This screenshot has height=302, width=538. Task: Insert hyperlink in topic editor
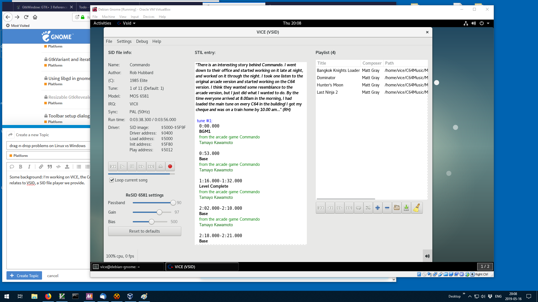tap(41, 167)
